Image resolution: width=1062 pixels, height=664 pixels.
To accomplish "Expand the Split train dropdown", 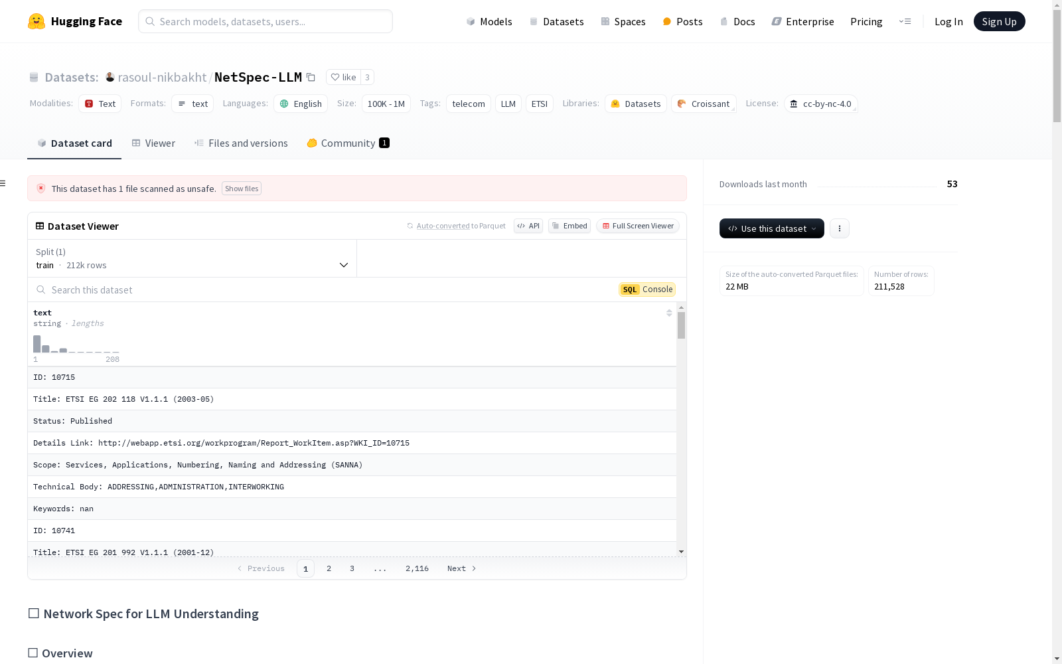I will (192, 258).
